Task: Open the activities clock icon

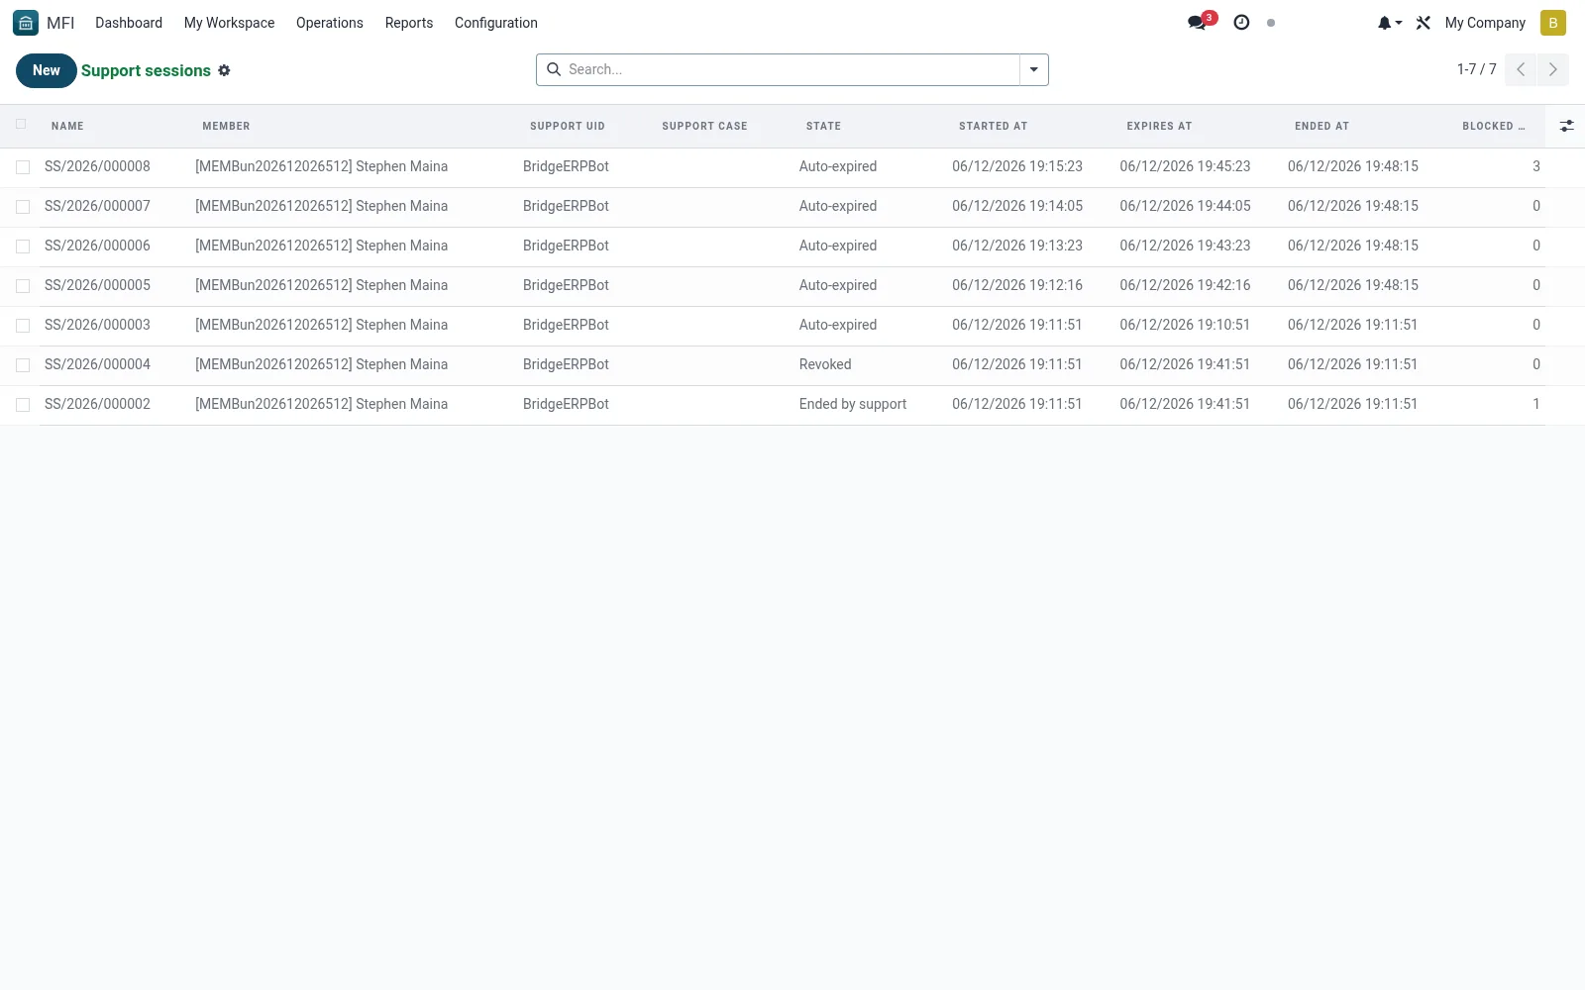Action: click(x=1241, y=23)
